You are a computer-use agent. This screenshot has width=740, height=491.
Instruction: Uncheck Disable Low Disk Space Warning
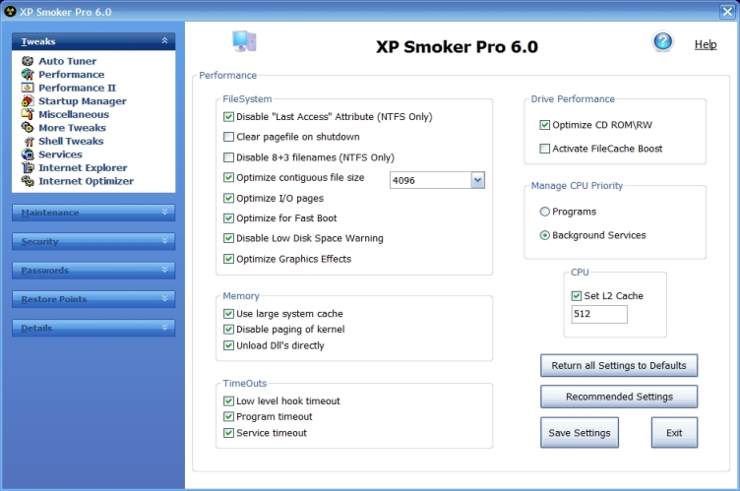(228, 238)
